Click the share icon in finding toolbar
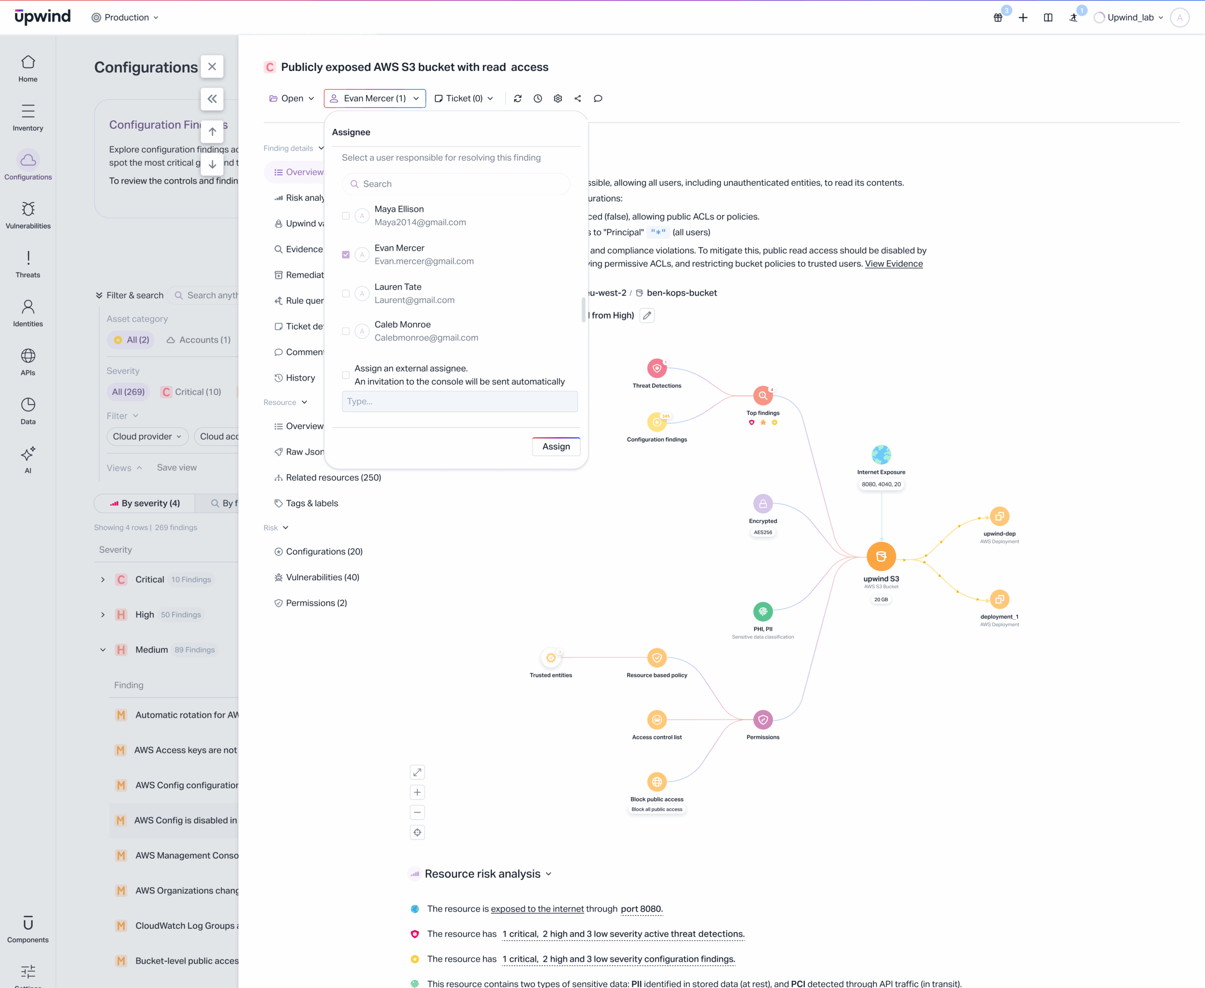Screen dimensions: 1205x988 pos(577,98)
